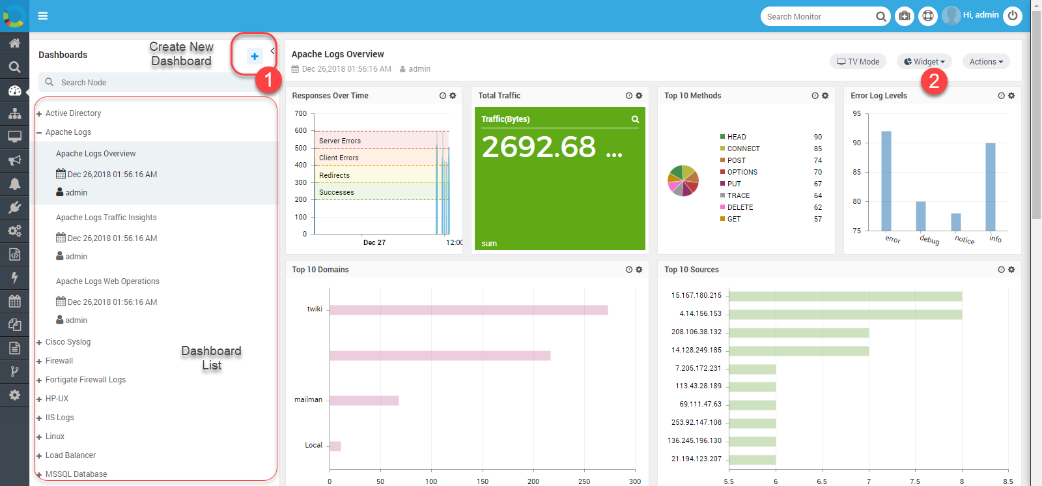Click the Top 10 Methods pie chart
Viewport: 1042px width, 486px height.
(x=683, y=180)
